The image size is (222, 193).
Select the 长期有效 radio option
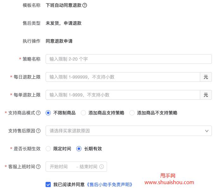pyautogui.click(x=79, y=149)
